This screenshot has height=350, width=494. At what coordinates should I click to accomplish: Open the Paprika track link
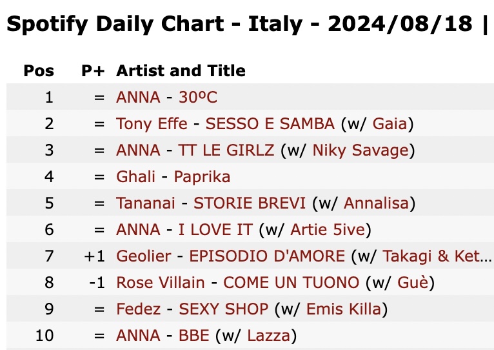pos(202,176)
